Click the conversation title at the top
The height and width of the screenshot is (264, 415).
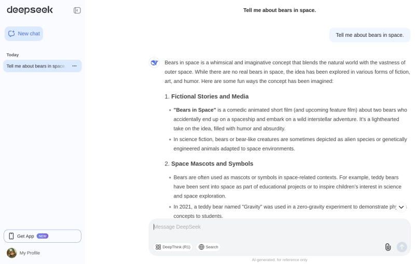click(x=279, y=10)
